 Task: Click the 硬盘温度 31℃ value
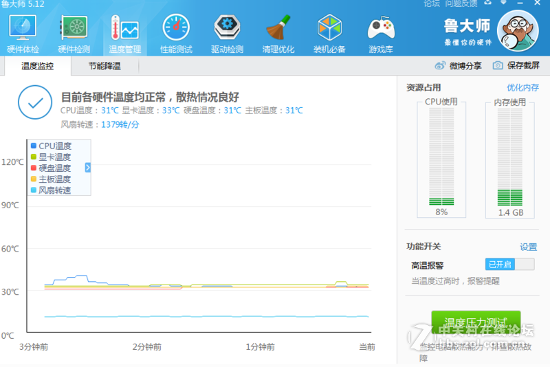coord(232,111)
